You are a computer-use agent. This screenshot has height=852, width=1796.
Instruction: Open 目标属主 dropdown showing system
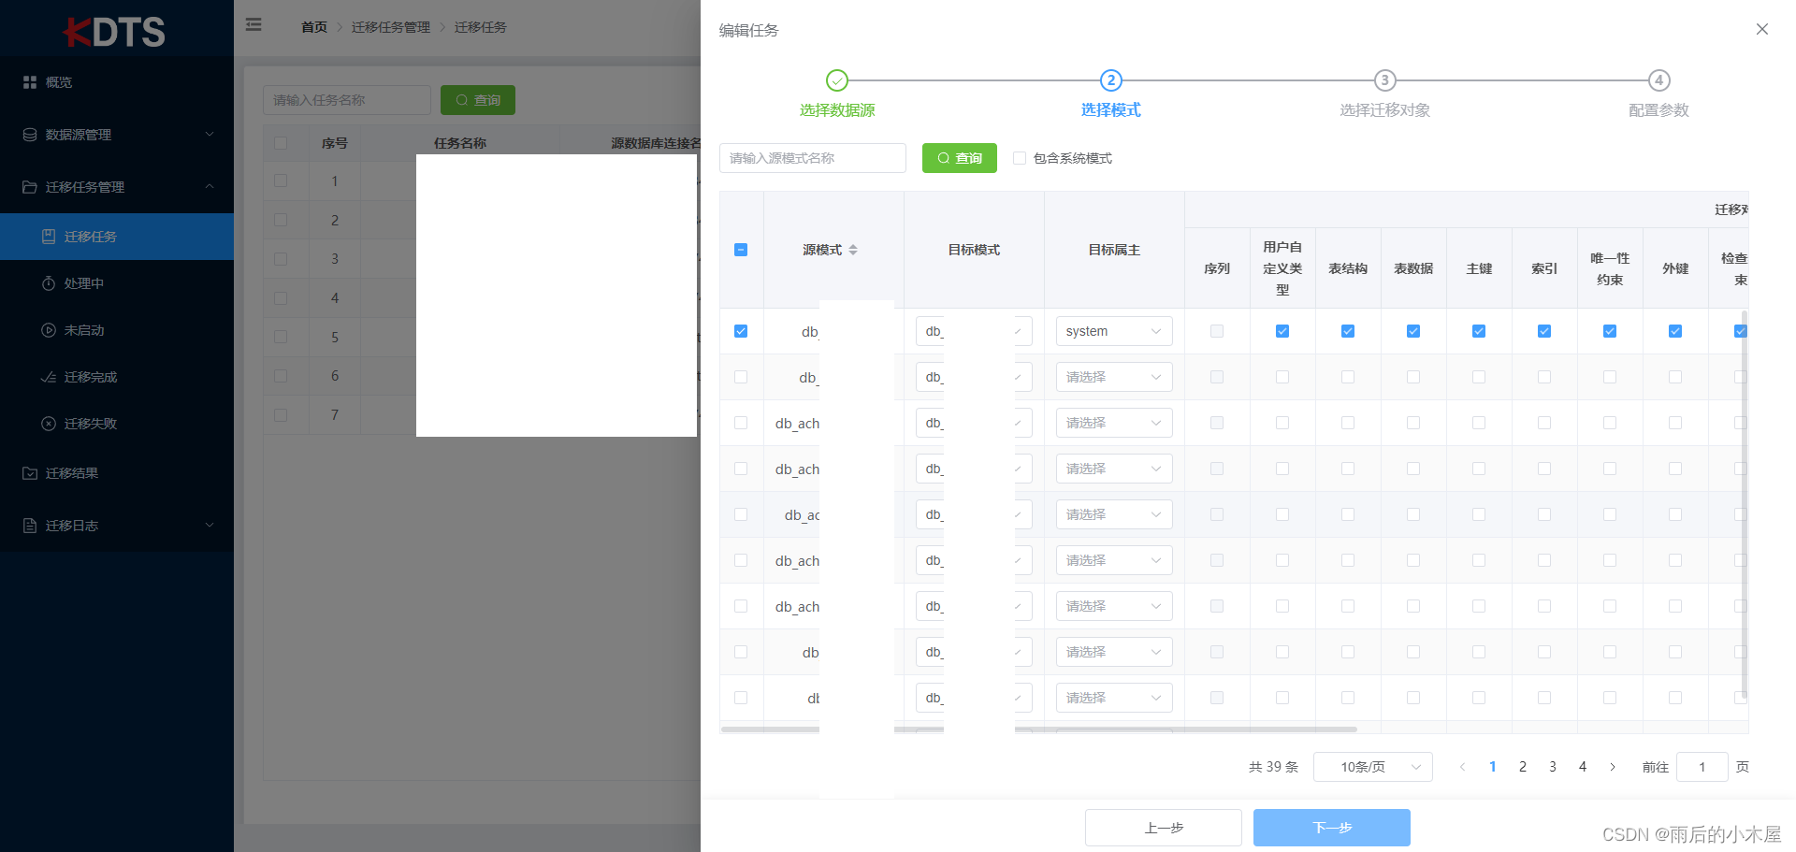[1114, 331]
